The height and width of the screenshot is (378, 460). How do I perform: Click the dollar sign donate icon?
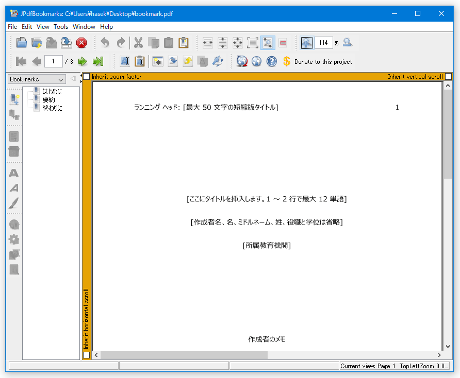point(287,61)
